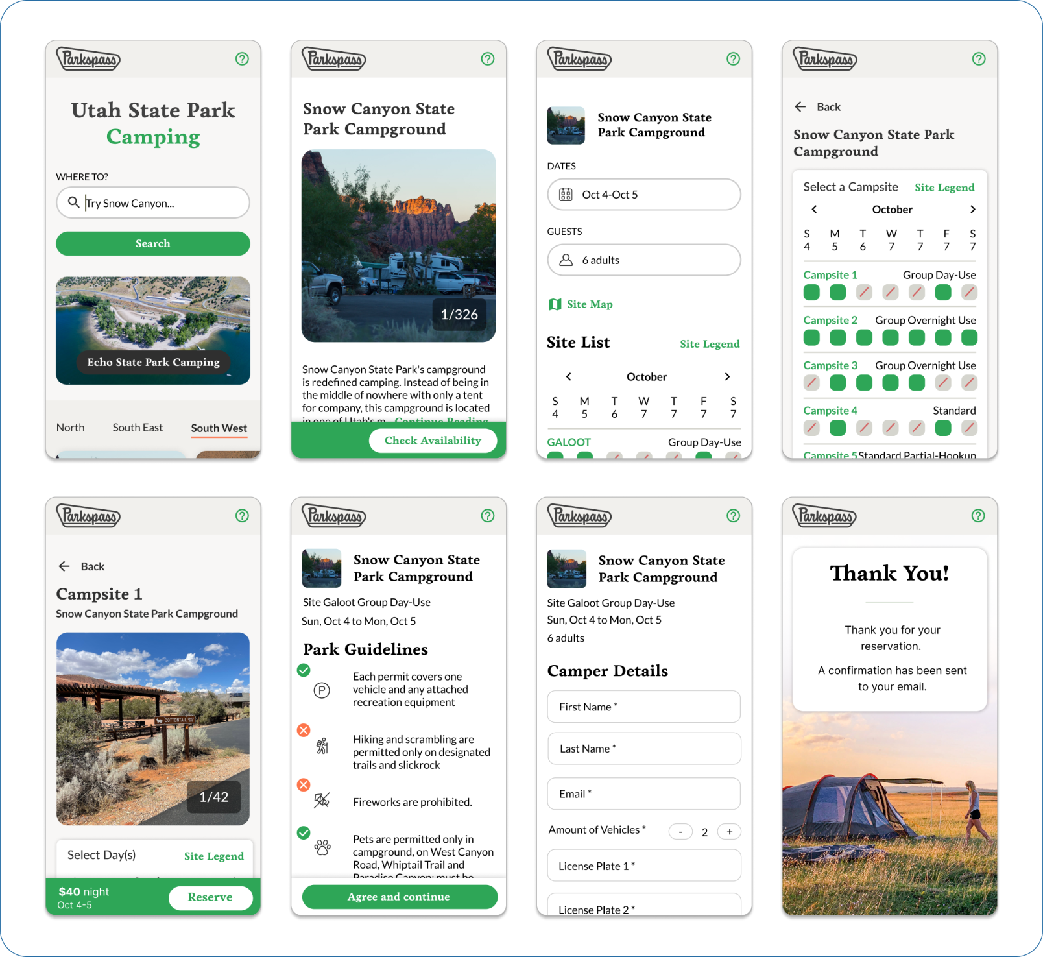Screen dimensions: 1043x957
Task: Go to next month in Select a Campsite calendar
Action: point(972,210)
